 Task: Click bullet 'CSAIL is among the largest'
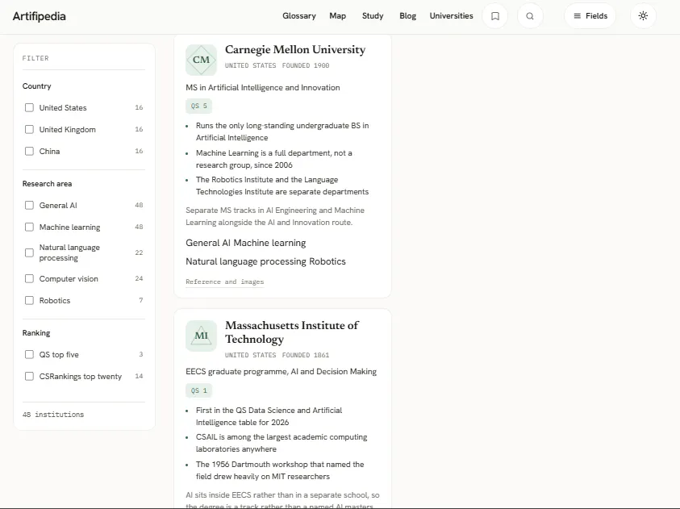281,443
